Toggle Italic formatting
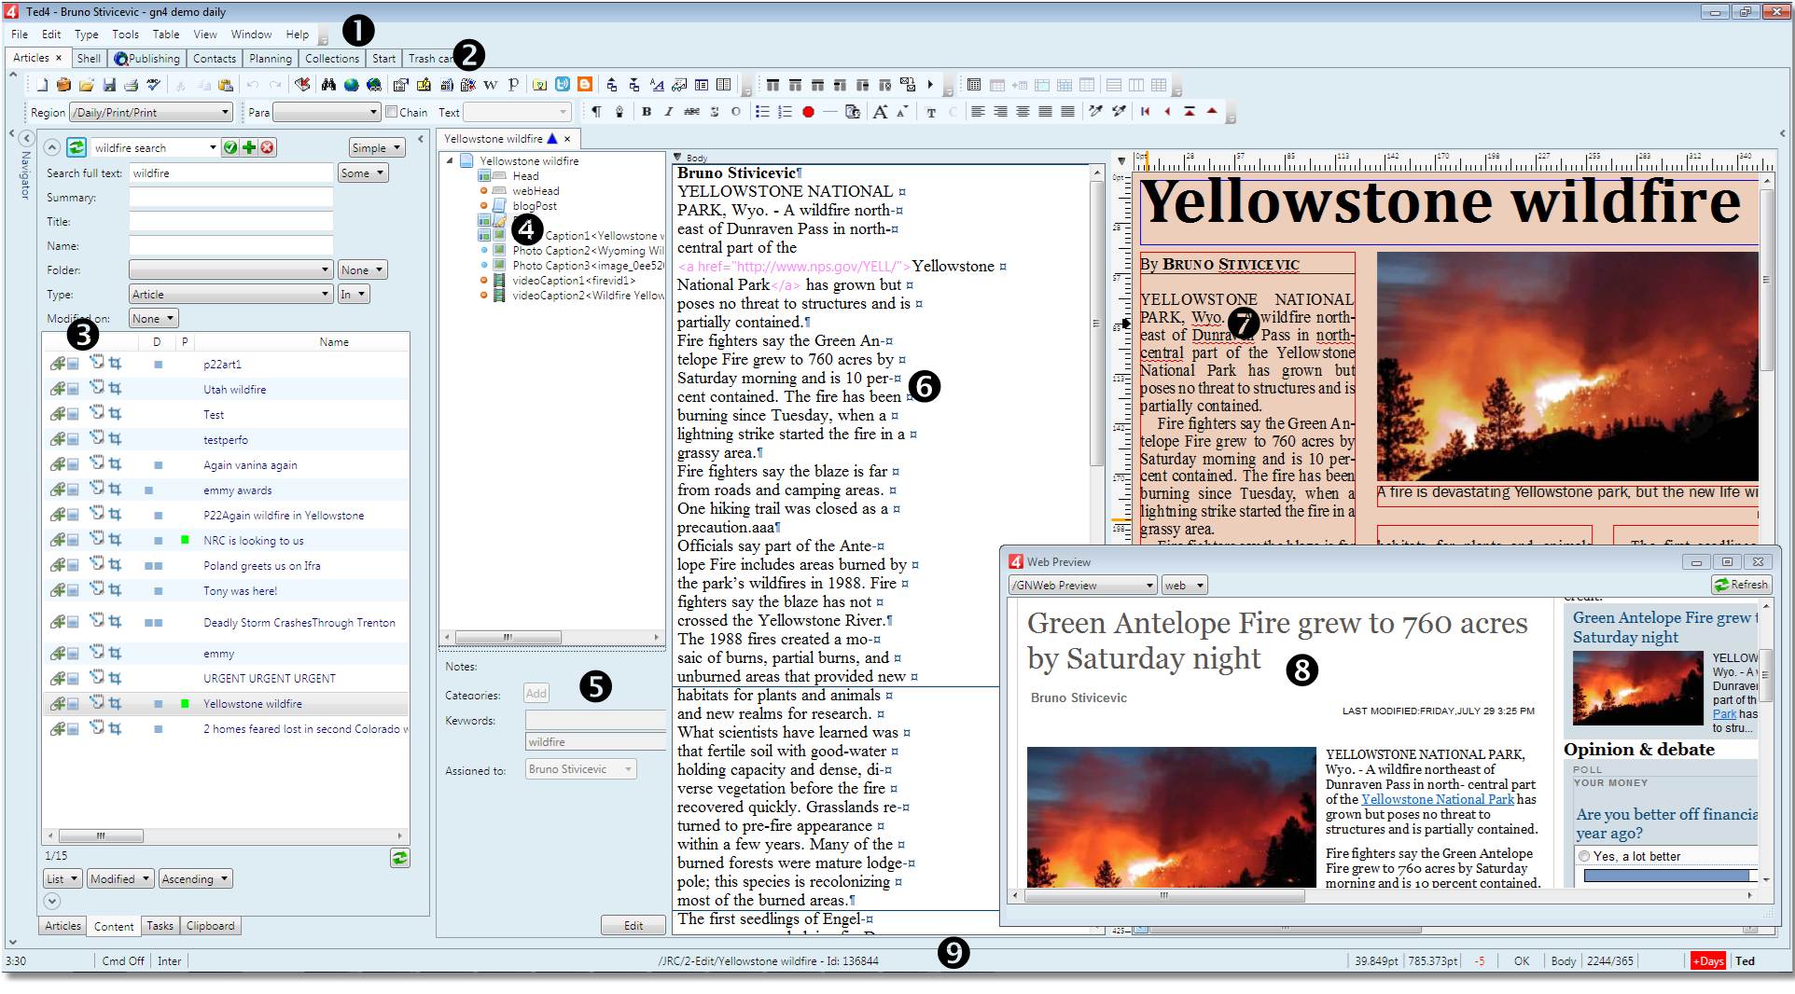1795x994 pixels. 669,112
